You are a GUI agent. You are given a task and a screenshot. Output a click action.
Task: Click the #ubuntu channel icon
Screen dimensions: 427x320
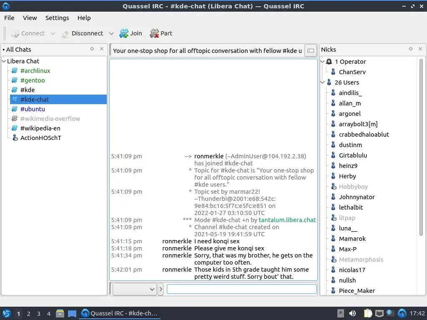coord(15,109)
